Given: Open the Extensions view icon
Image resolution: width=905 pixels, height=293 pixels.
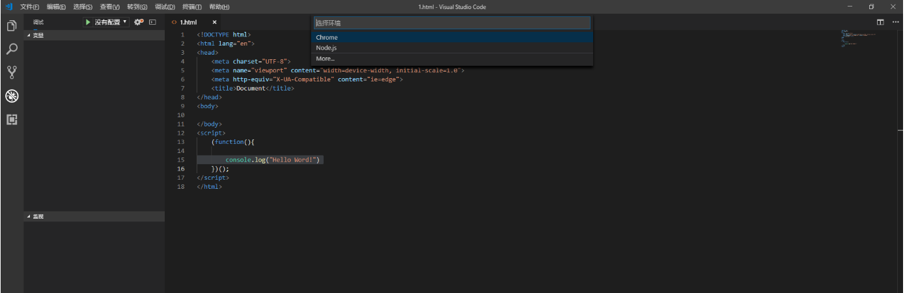Looking at the screenshot, I should pyautogui.click(x=12, y=120).
